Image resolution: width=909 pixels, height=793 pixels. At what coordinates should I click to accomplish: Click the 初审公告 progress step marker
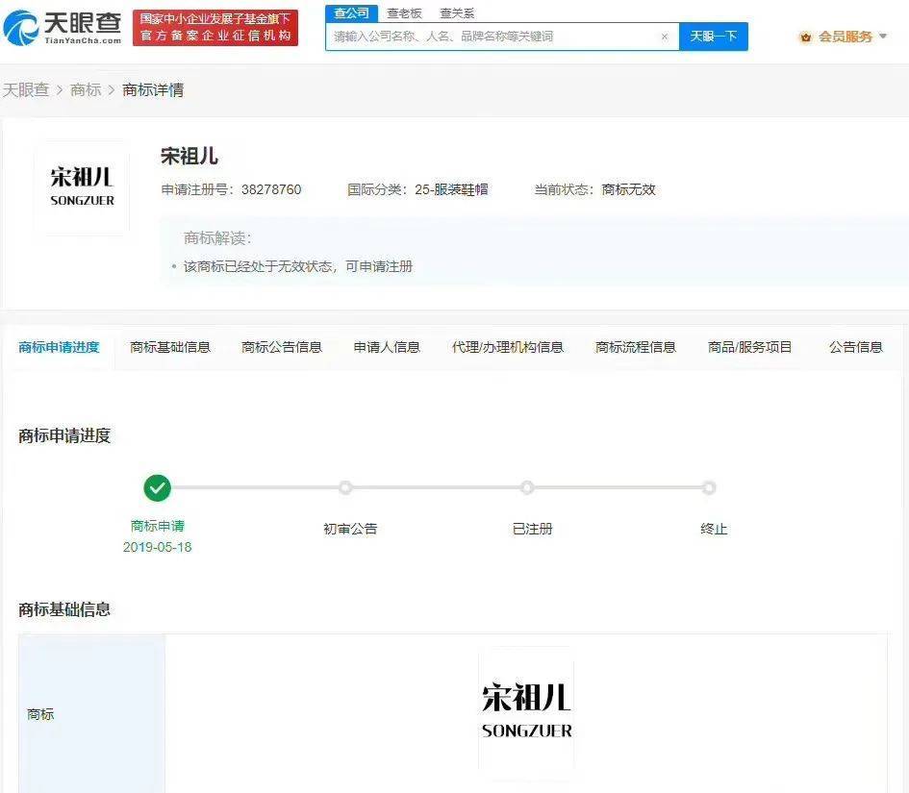345,488
